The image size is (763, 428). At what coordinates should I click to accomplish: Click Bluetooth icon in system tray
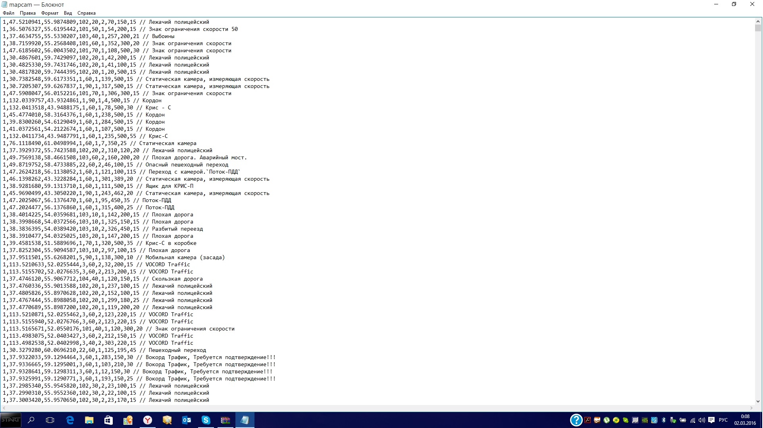(x=663, y=420)
